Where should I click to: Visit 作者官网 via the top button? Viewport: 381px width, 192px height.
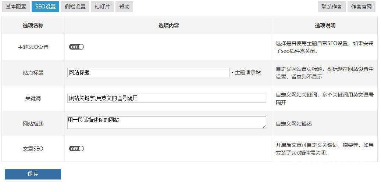tap(361, 7)
